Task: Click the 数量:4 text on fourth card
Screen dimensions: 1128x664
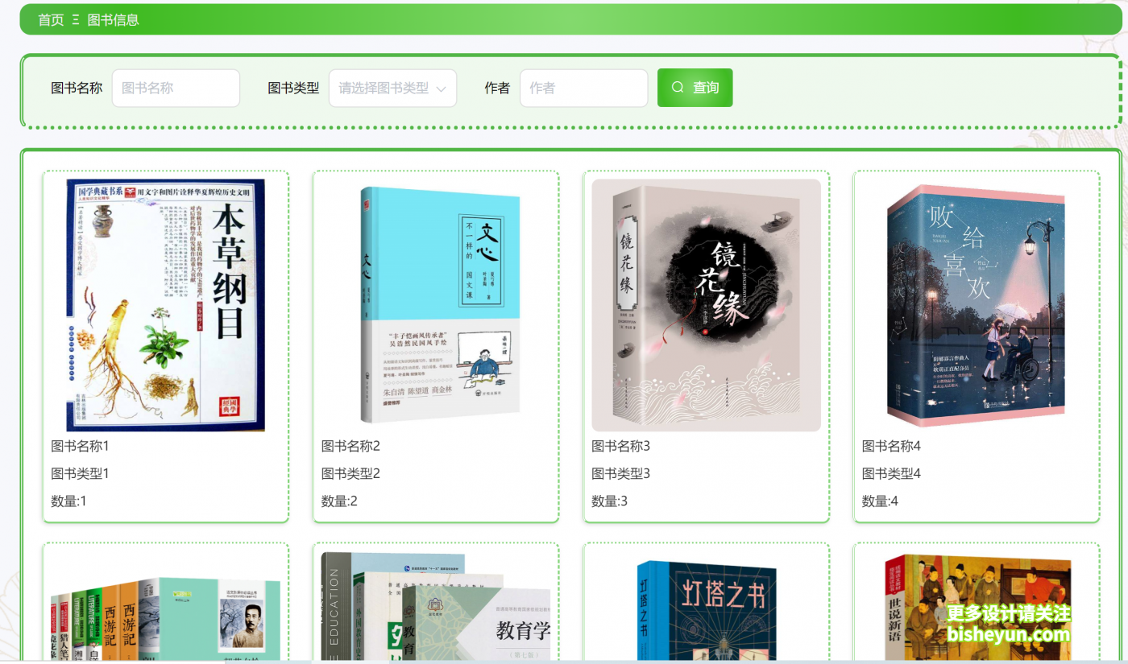Action: click(x=880, y=501)
